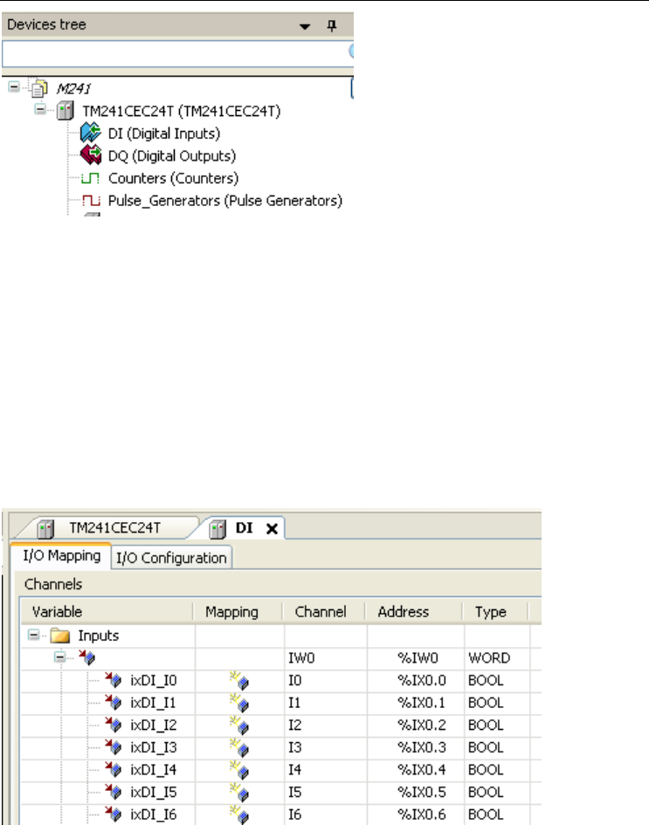Click mapping icon for ixDI_I5 row

239,793
